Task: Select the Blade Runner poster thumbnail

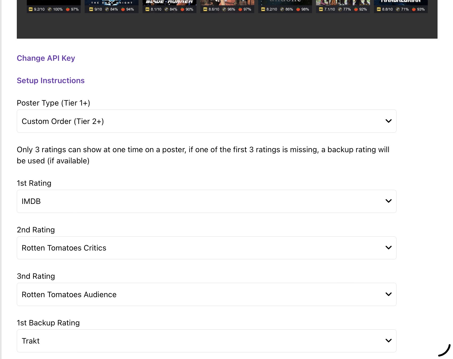Action: coord(169,3)
